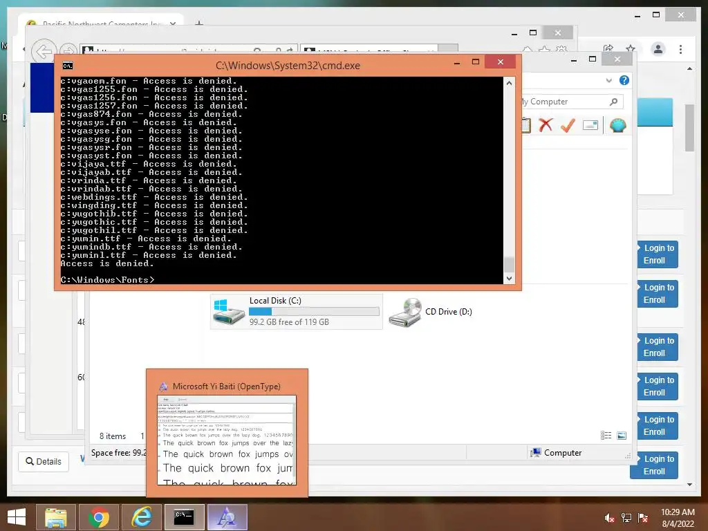Close the cmd.exe window
Viewport: 708px width, 531px height.
click(501, 62)
